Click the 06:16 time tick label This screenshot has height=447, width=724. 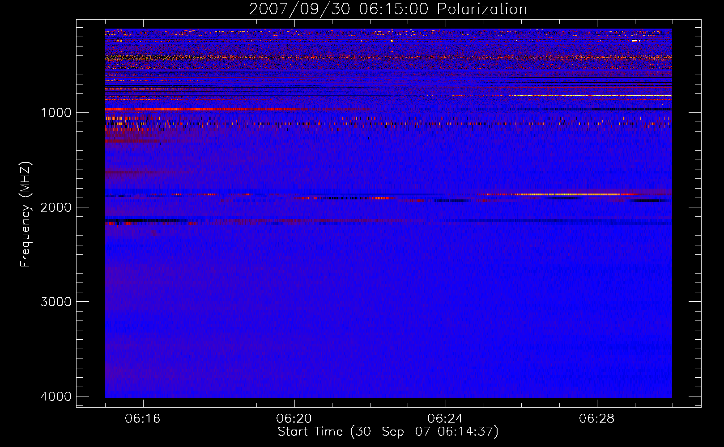coord(143,419)
